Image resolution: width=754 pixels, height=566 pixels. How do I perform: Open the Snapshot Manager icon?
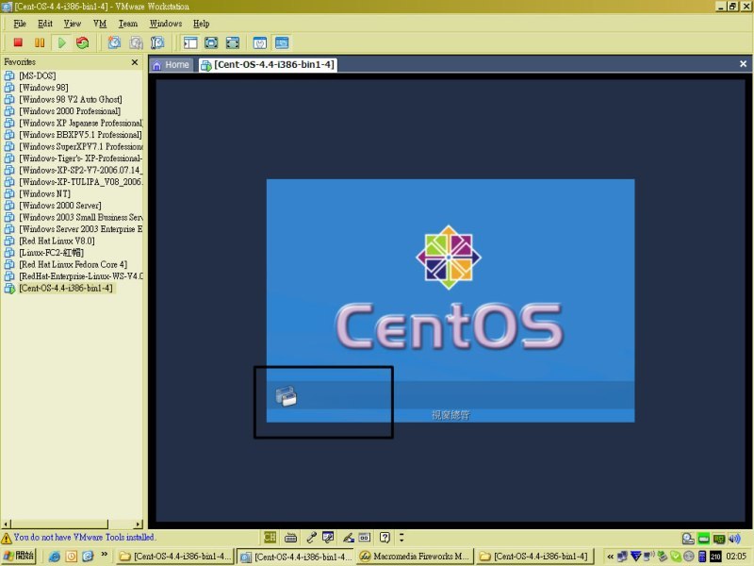coord(157,42)
